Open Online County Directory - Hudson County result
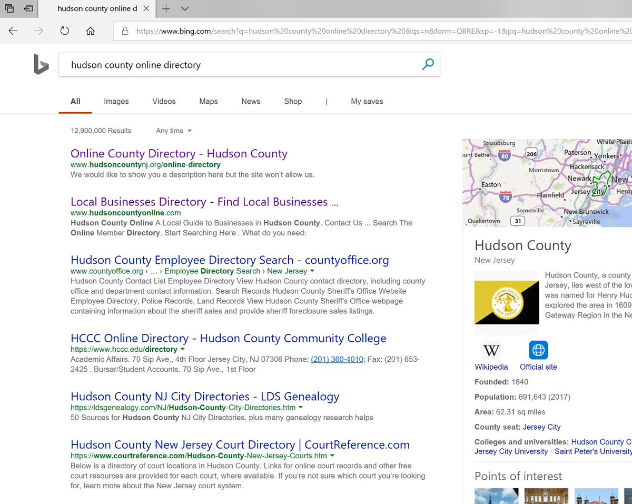Viewport: 632px width, 504px height. [x=179, y=154]
